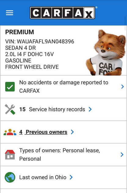Screen dimensions: 127x193
Task: Click the Car Fox mascot image
Action: click(x=106, y=53)
